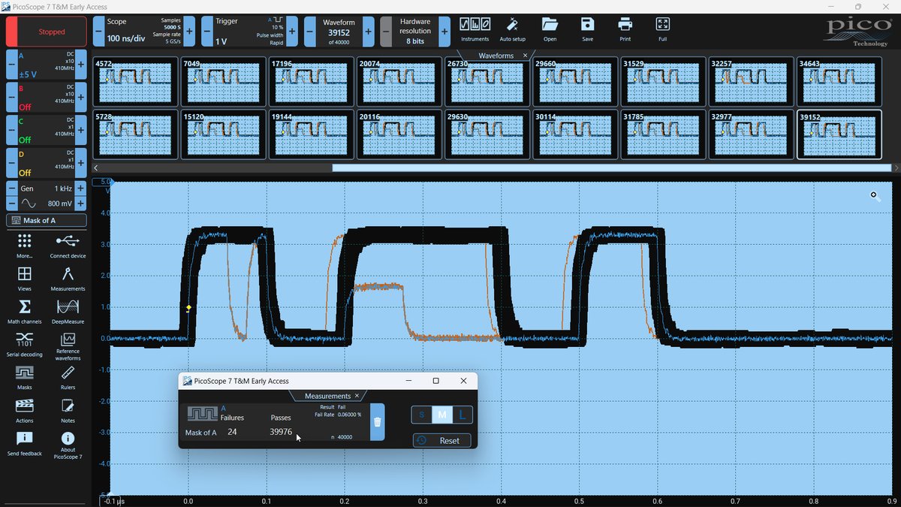Select the Measurements tab
The width and height of the screenshot is (901, 507).
327,396
